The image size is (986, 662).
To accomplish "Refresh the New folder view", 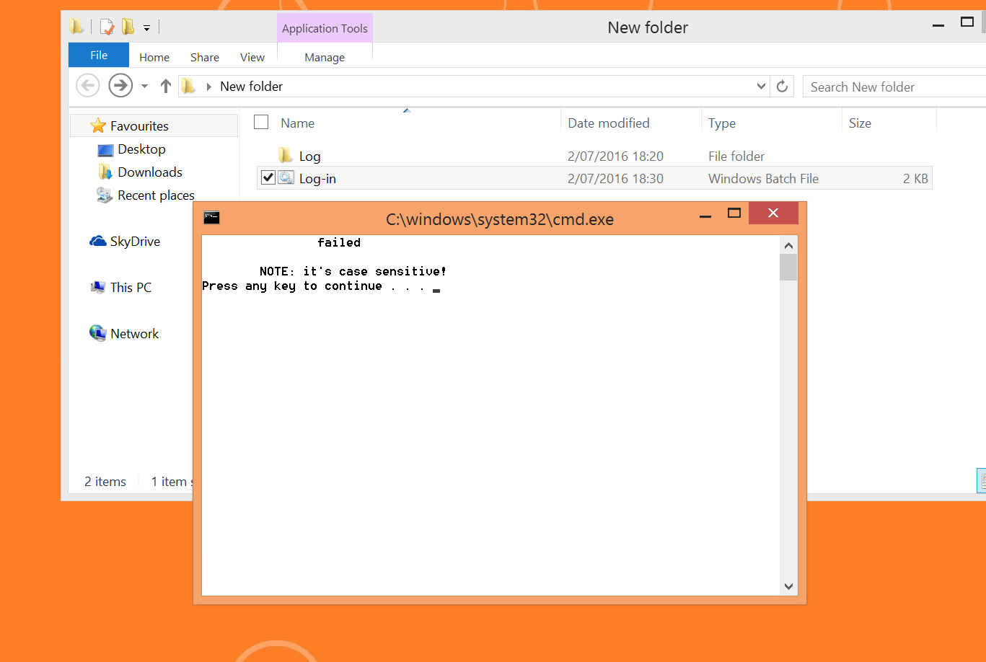I will [782, 86].
